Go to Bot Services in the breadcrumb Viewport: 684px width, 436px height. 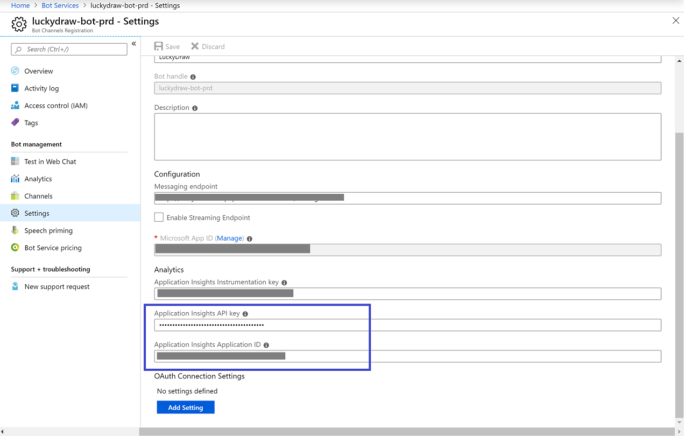(x=60, y=5)
